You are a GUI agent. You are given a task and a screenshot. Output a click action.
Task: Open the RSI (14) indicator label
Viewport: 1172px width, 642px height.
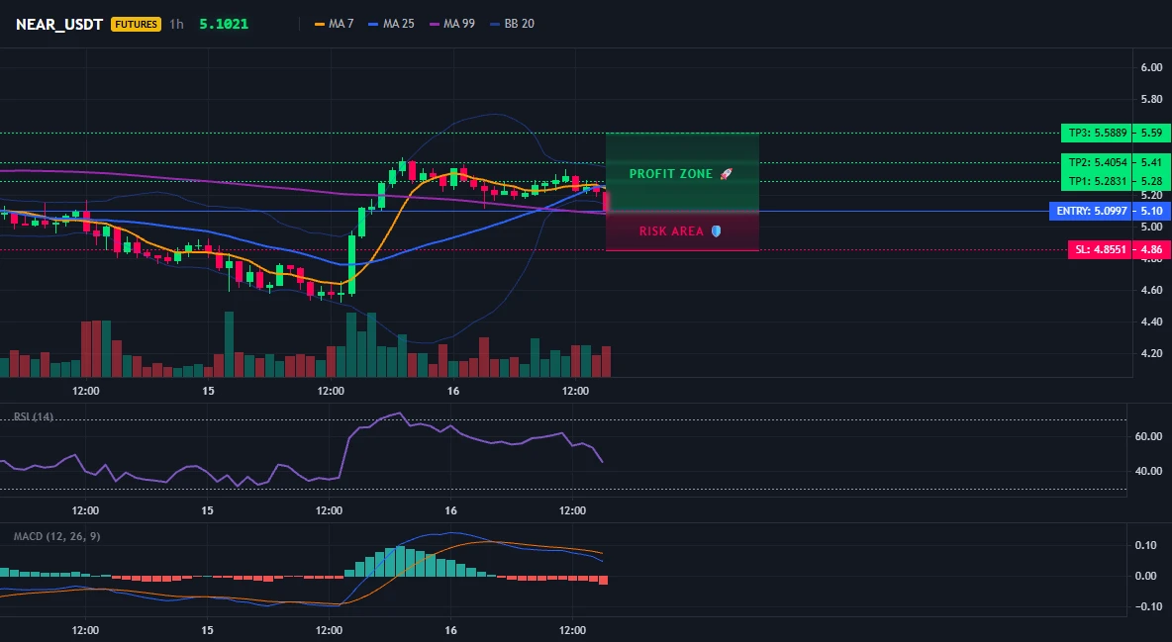pyautogui.click(x=34, y=416)
